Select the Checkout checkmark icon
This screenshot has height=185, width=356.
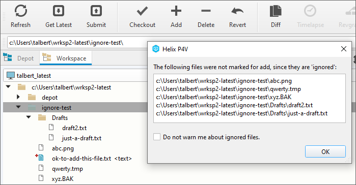point(143,11)
